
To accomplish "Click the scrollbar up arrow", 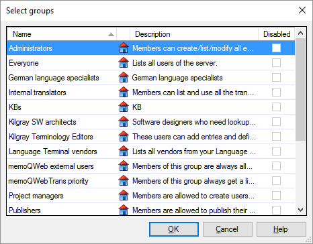I will pyautogui.click(x=300, y=34).
